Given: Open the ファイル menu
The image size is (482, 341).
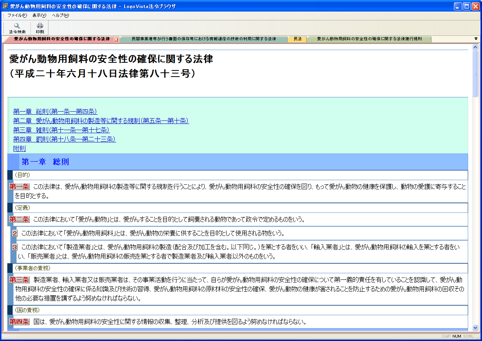Looking at the screenshot, I should point(17,15).
